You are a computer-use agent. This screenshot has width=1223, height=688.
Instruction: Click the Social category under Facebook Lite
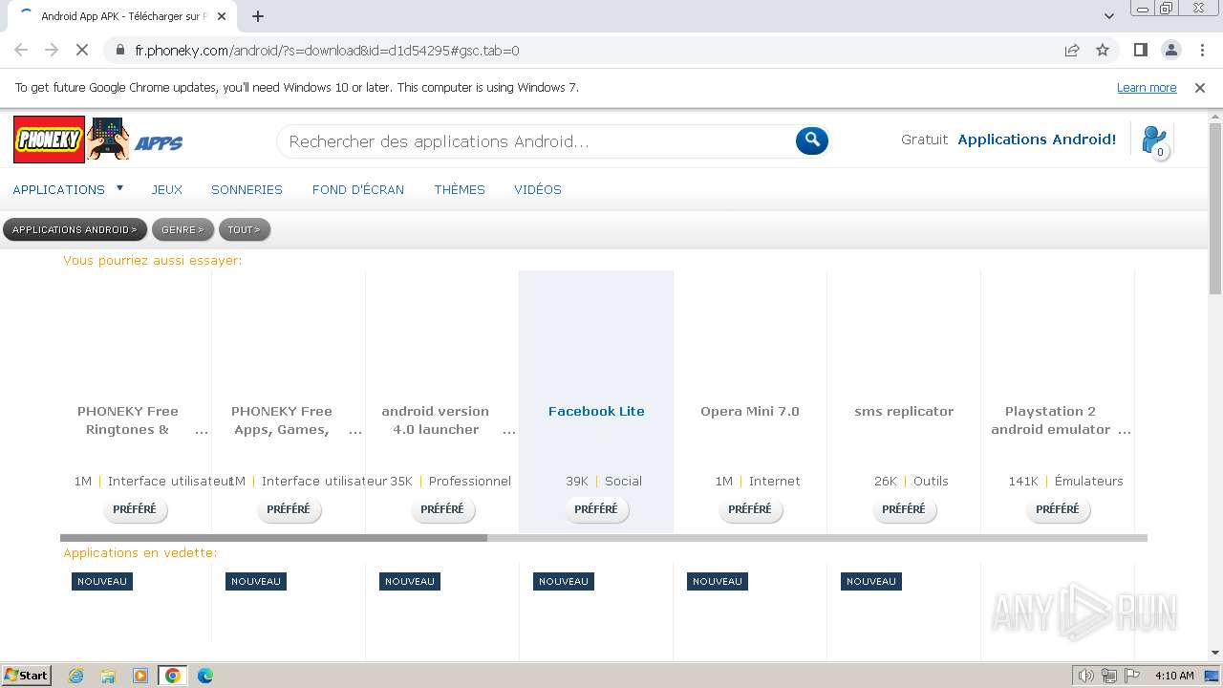tap(623, 481)
